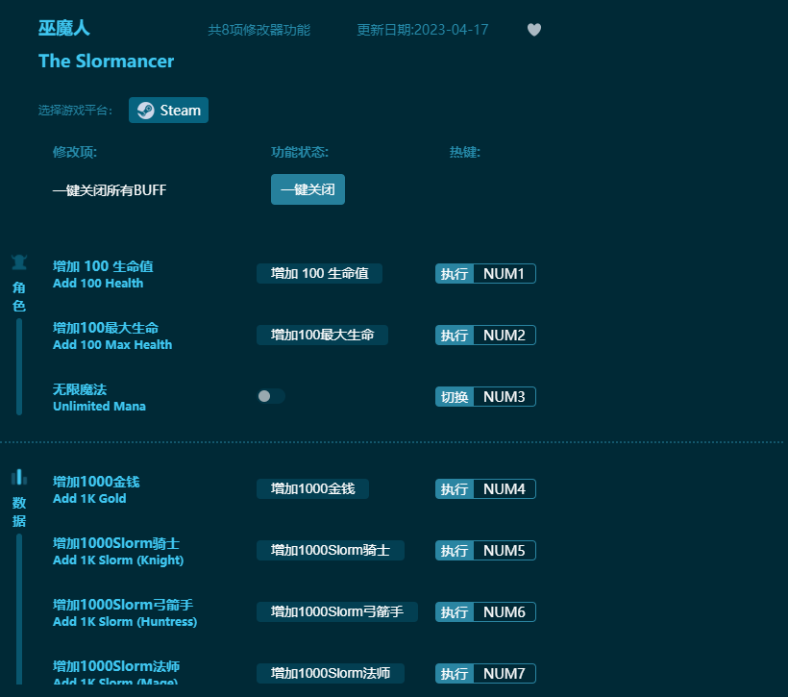Screen dimensions: 788x697
Task: Click the 一键关闭 button
Action: coord(308,189)
